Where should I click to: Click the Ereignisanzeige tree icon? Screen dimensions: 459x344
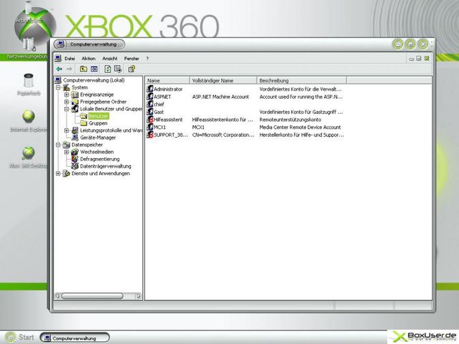[x=75, y=95]
